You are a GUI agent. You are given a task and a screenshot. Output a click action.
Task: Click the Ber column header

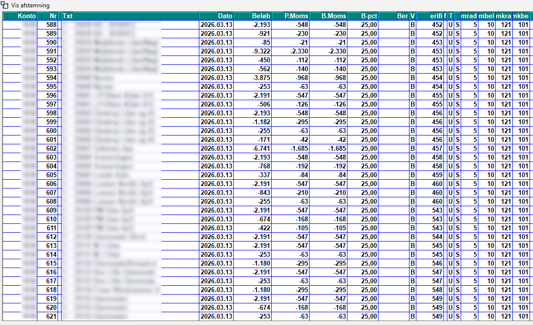[394, 16]
